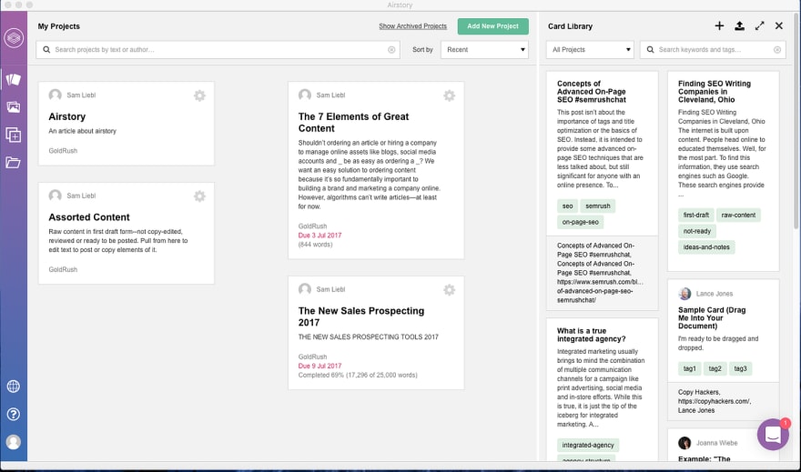The width and height of the screenshot is (801, 472).
Task: Open the chat support bubble
Action: point(773,435)
